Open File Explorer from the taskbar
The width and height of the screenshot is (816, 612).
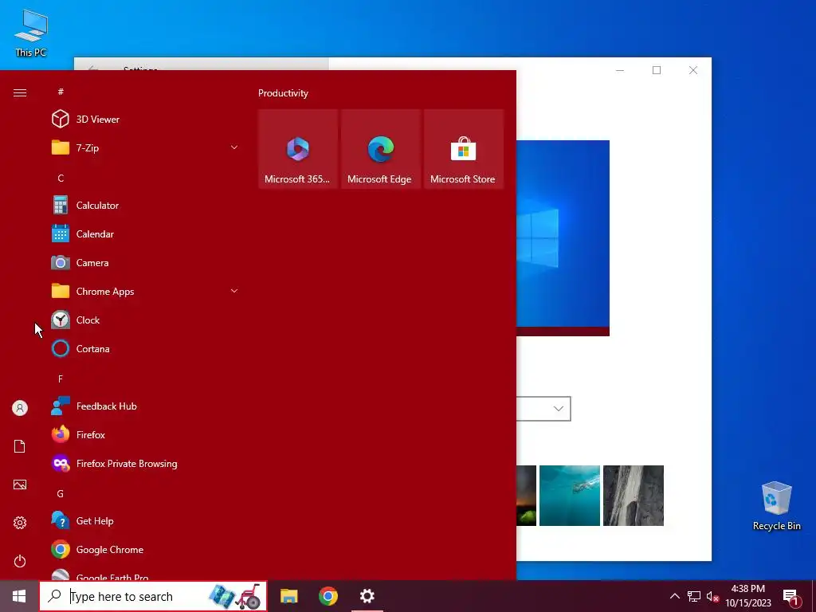point(288,596)
